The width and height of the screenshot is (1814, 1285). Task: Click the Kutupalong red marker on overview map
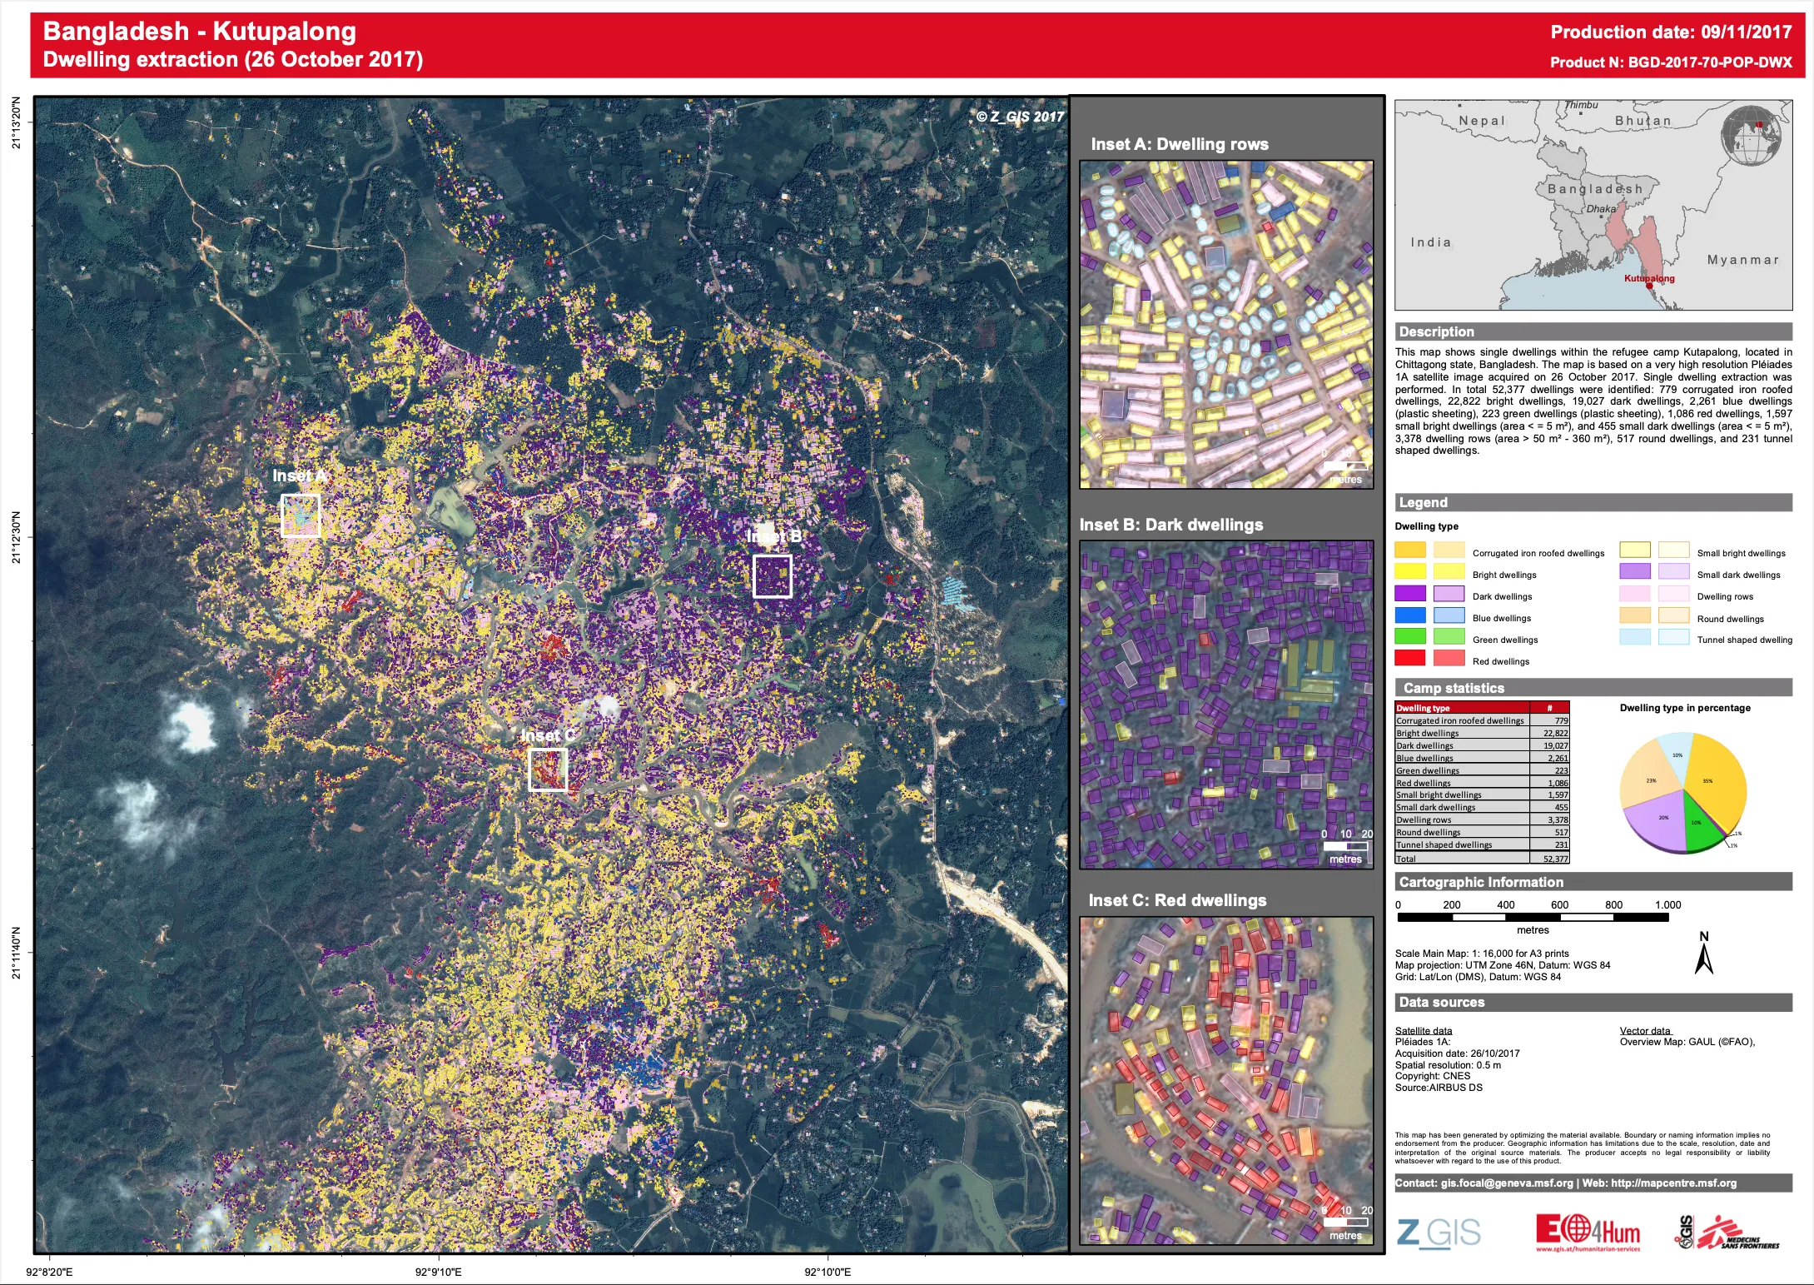(1649, 286)
